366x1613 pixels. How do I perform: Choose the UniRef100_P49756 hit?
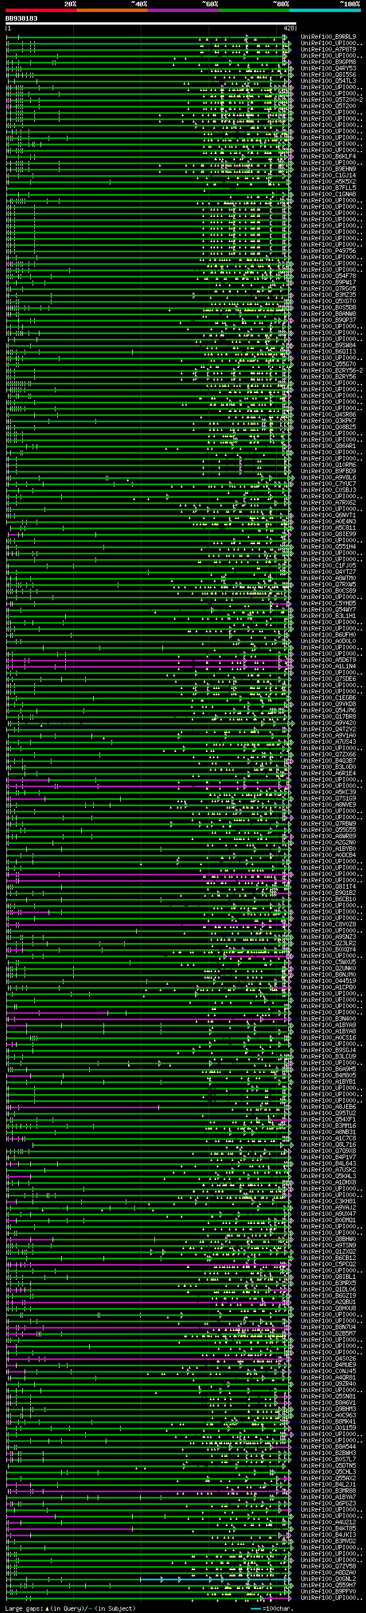[328, 251]
